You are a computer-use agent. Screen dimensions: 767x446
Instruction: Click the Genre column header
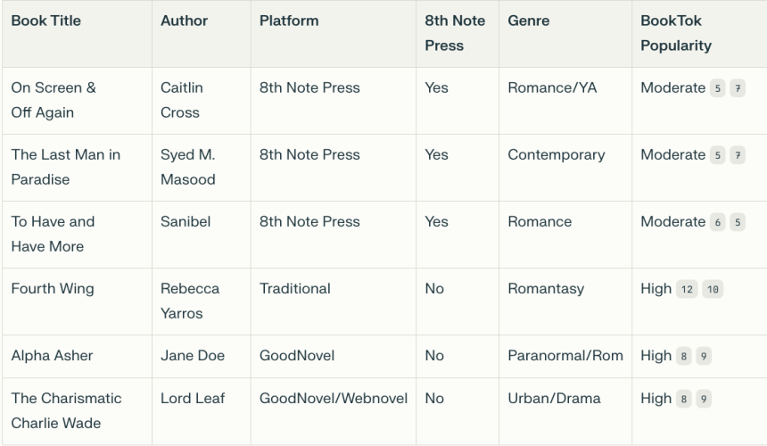[528, 21]
